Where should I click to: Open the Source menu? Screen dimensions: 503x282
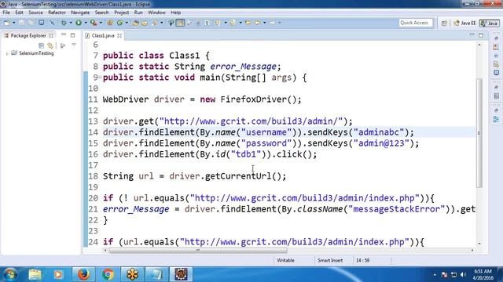click(35, 13)
